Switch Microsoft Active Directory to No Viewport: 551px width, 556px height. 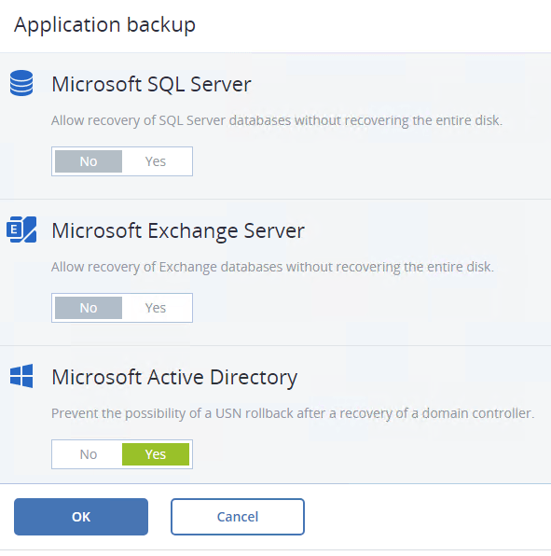tap(89, 454)
